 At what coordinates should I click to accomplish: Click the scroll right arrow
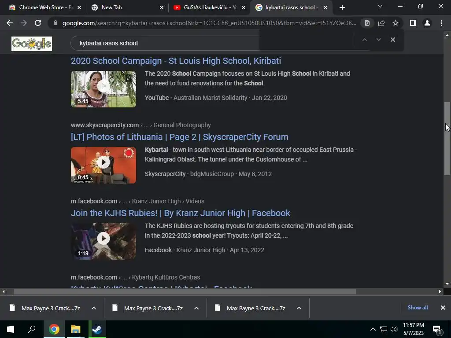coord(440,291)
